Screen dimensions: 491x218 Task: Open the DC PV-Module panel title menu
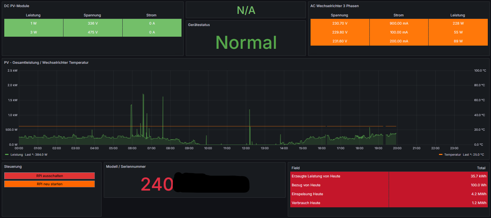pyautogui.click(x=17, y=6)
